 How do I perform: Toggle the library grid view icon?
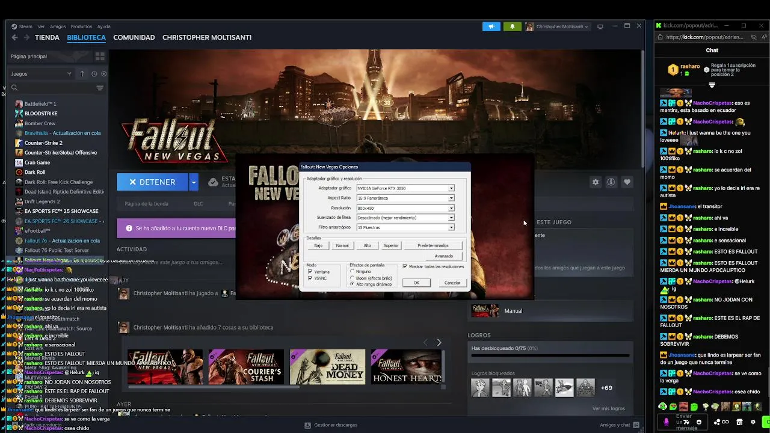point(100,56)
